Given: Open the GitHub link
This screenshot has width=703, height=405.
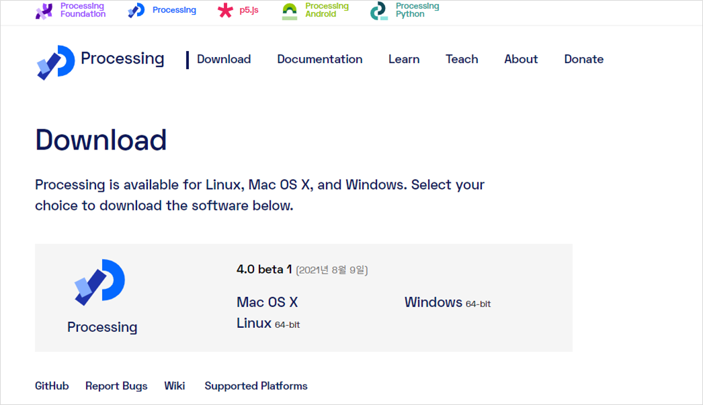Looking at the screenshot, I should pos(52,386).
